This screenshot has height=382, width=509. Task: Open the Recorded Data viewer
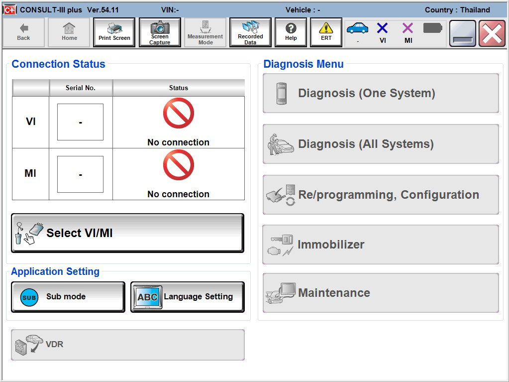click(x=250, y=32)
